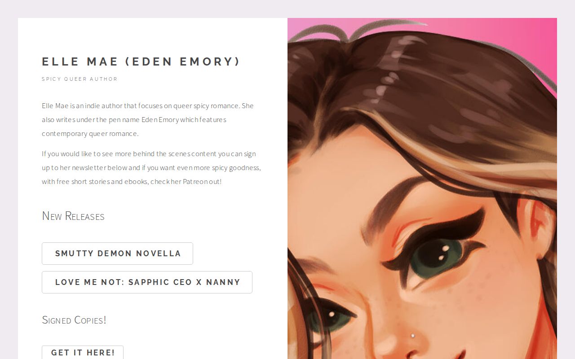
Task: Click the Elle Mae (Eden Emory) title
Action: (141, 61)
